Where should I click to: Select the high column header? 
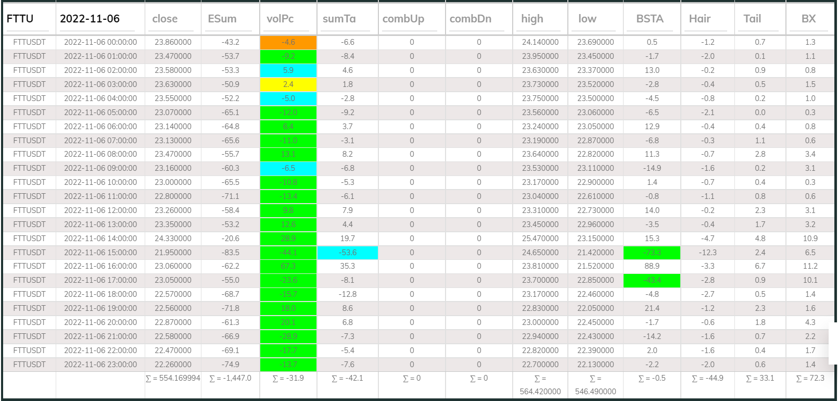[x=532, y=19]
